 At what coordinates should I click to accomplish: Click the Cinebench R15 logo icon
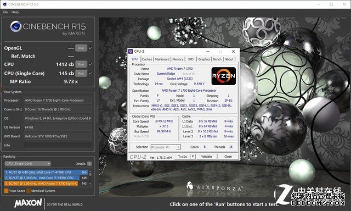click(16, 27)
